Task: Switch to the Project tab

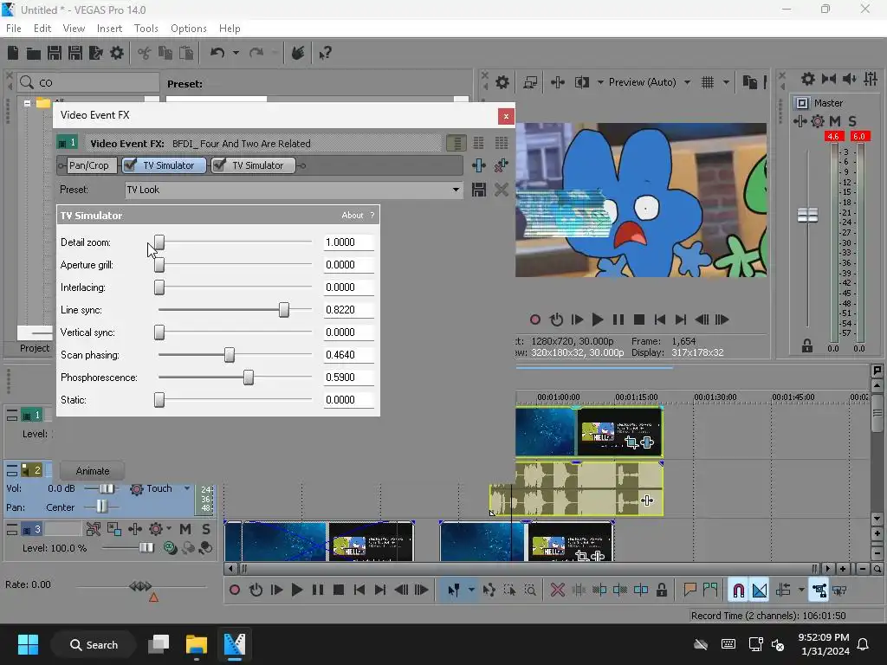Action: tap(35, 348)
